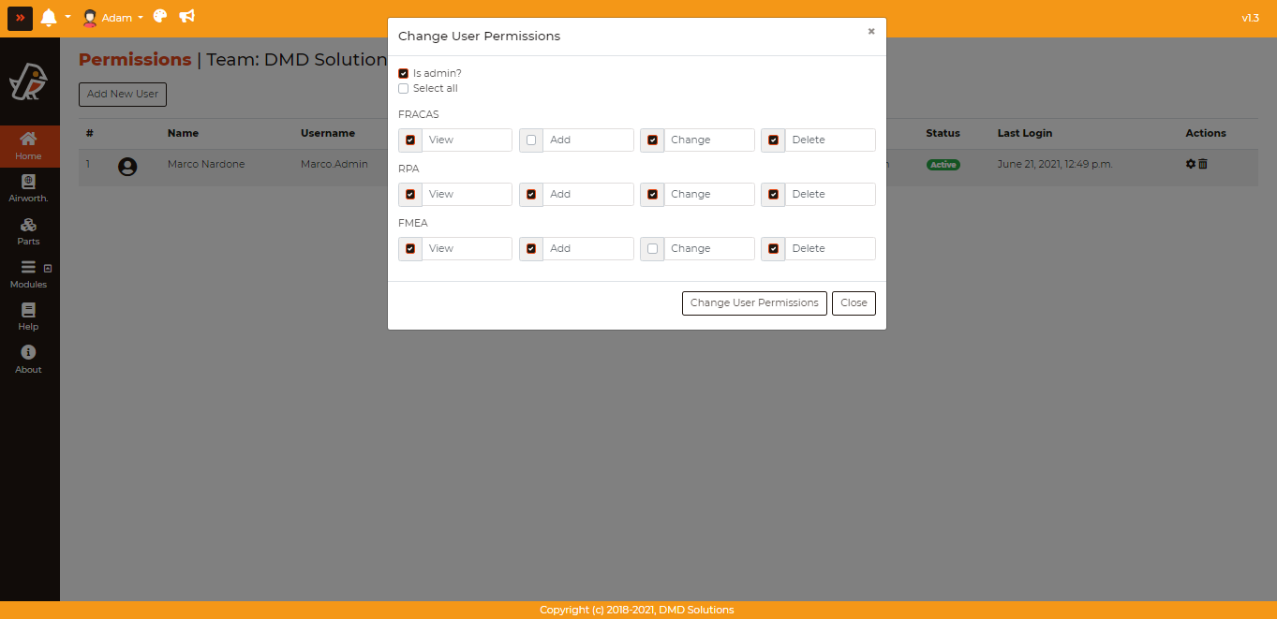Uncheck the Is admin? checkbox
This screenshot has height=619, width=1277.
point(403,73)
